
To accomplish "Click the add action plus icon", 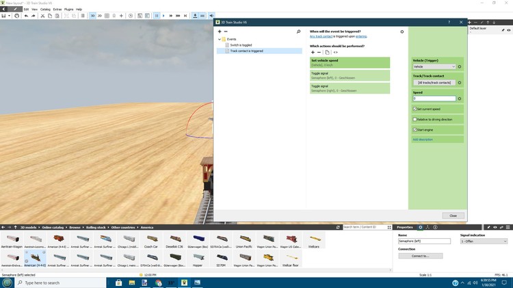I will (313, 52).
